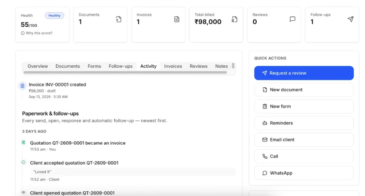The image size is (365, 196).
Task: Click the Follow-ups paper plane icon
Action: [350, 19]
